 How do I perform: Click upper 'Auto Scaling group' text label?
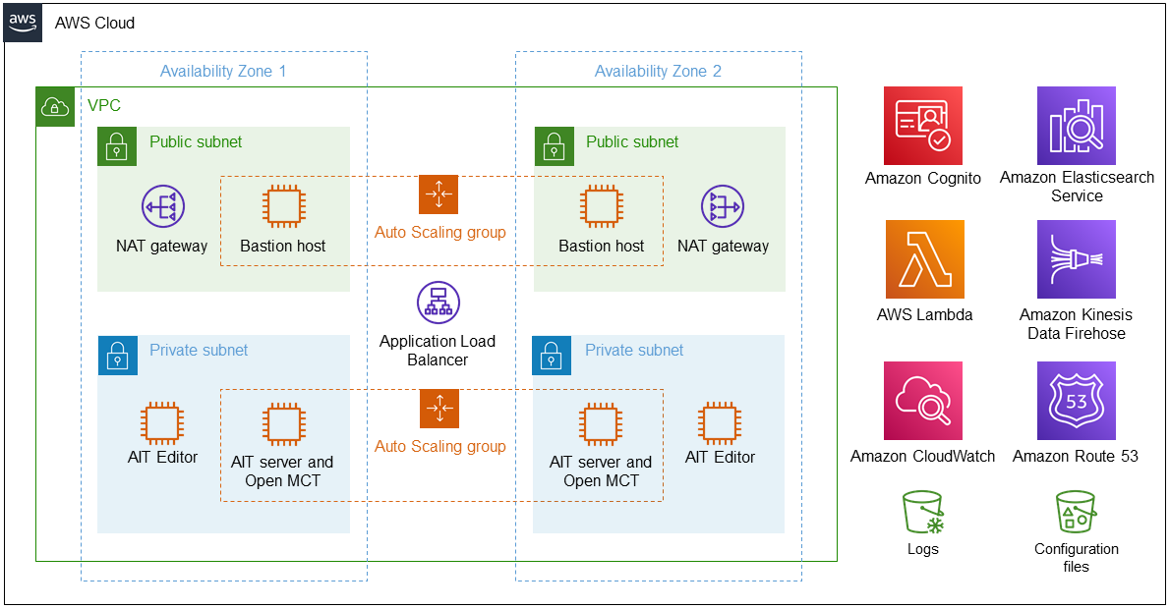point(440,233)
